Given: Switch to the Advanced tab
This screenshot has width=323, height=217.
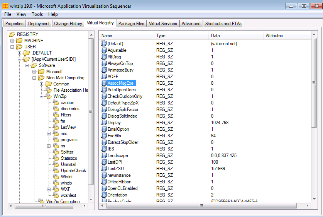Looking at the screenshot, I should (191, 24).
